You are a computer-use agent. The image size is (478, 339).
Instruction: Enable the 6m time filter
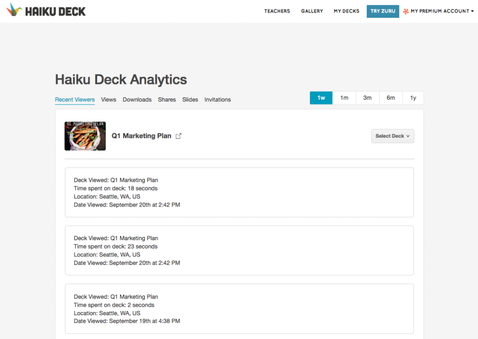[390, 98]
